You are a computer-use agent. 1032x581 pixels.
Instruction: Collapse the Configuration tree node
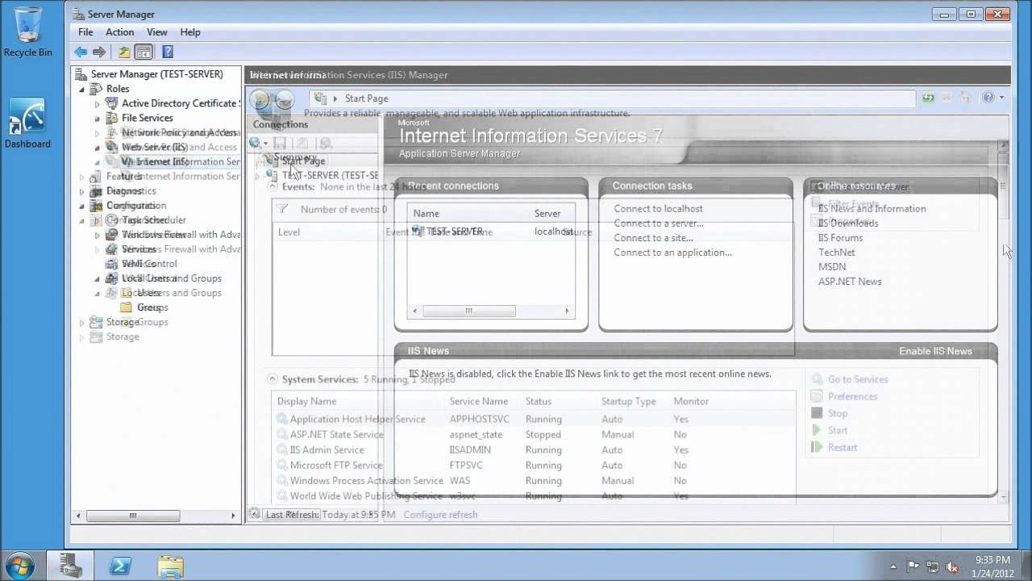pyautogui.click(x=81, y=206)
